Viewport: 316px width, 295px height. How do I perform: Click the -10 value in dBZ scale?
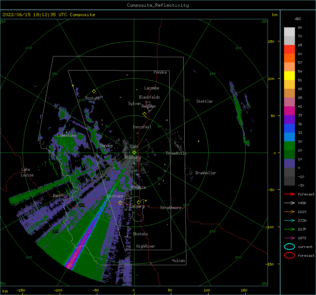click(x=301, y=176)
